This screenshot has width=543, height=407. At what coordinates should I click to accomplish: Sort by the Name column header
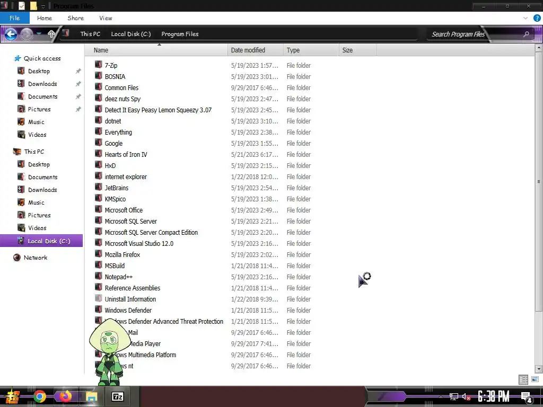(x=156, y=50)
